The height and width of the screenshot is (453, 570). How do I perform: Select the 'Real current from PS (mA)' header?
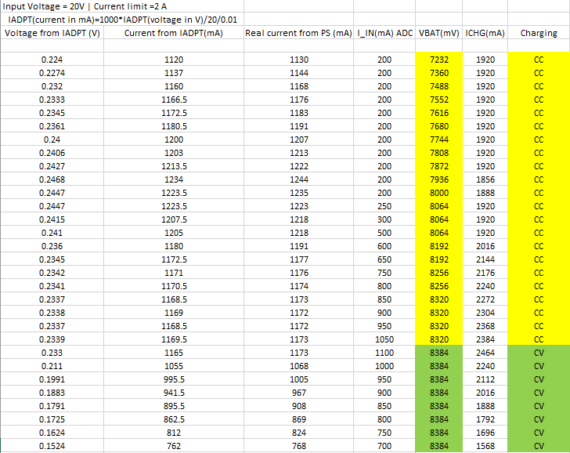click(x=298, y=33)
